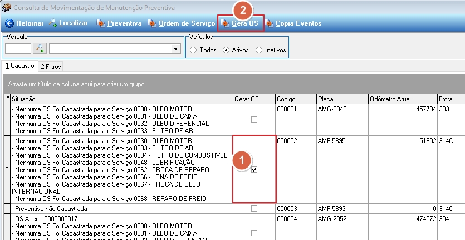The image size is (465, 240).
Task: Click the Localizar button label
Action: [74, 23]
